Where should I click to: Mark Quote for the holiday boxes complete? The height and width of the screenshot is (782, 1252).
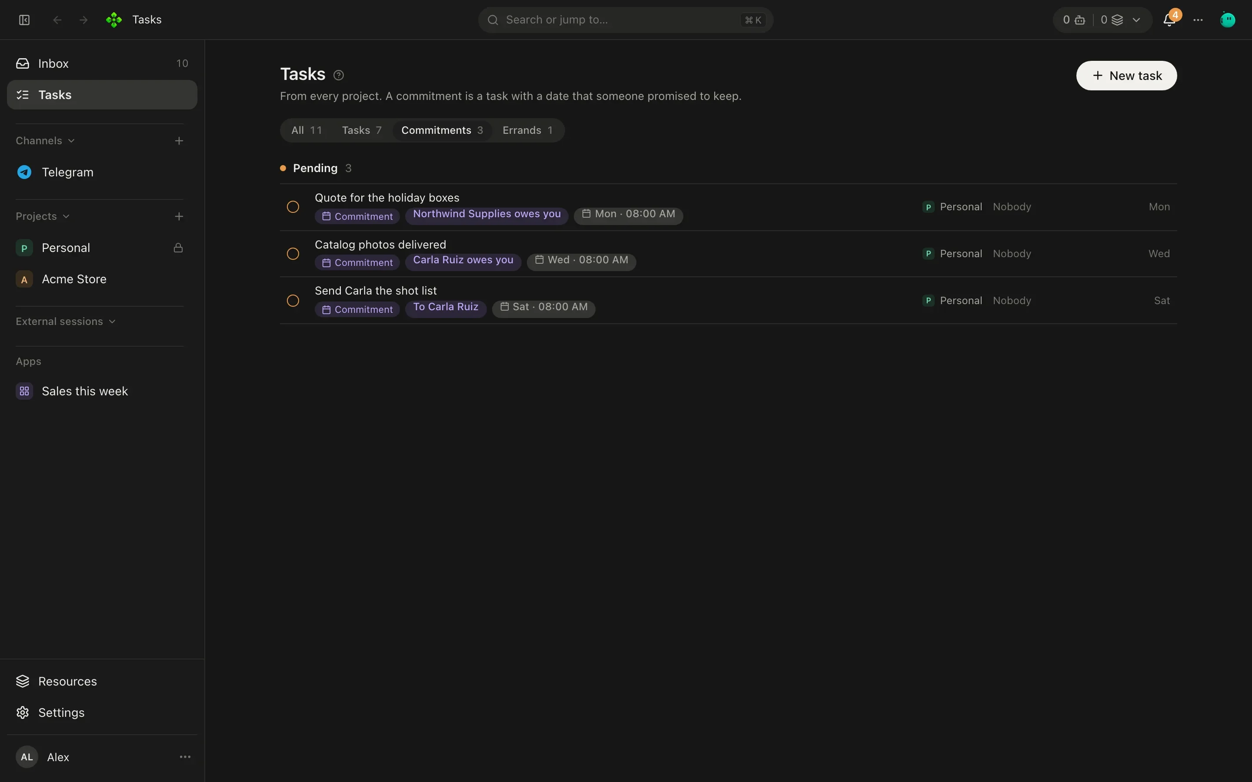click(x=293, y=207)
